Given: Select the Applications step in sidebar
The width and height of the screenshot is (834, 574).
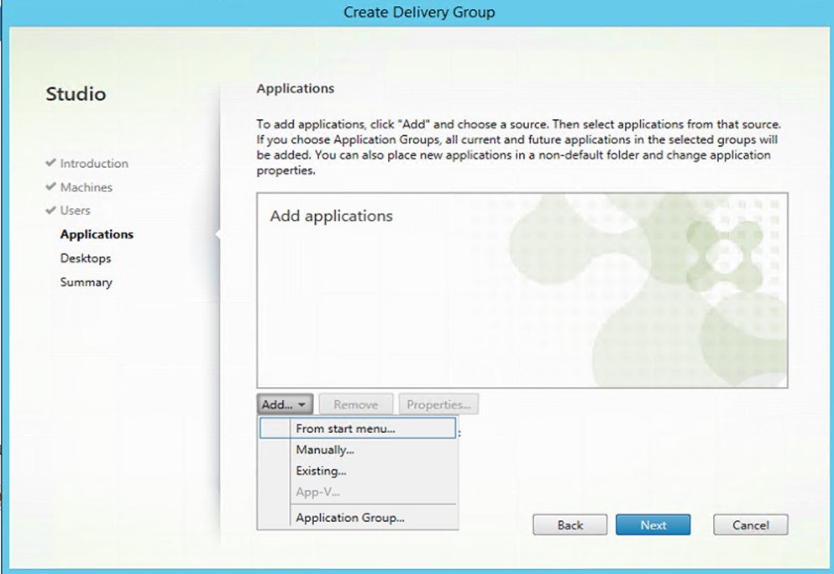Looking at the screenshot, I should click(x=97, y=234).
